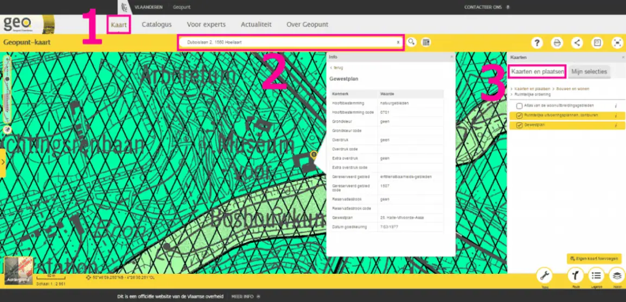Click the terug link in Info panel
The image size is (626, 302).
pos(338,68)
